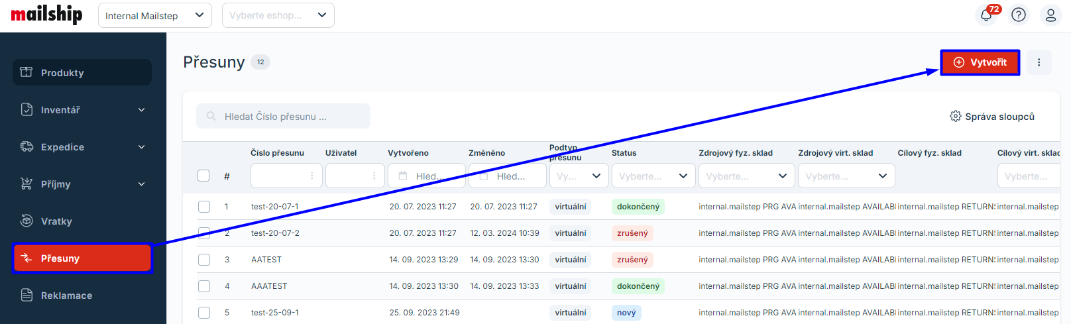Open the Vyberte eshop dropdown
The image size is (1071, 324).
click(278, 15)
